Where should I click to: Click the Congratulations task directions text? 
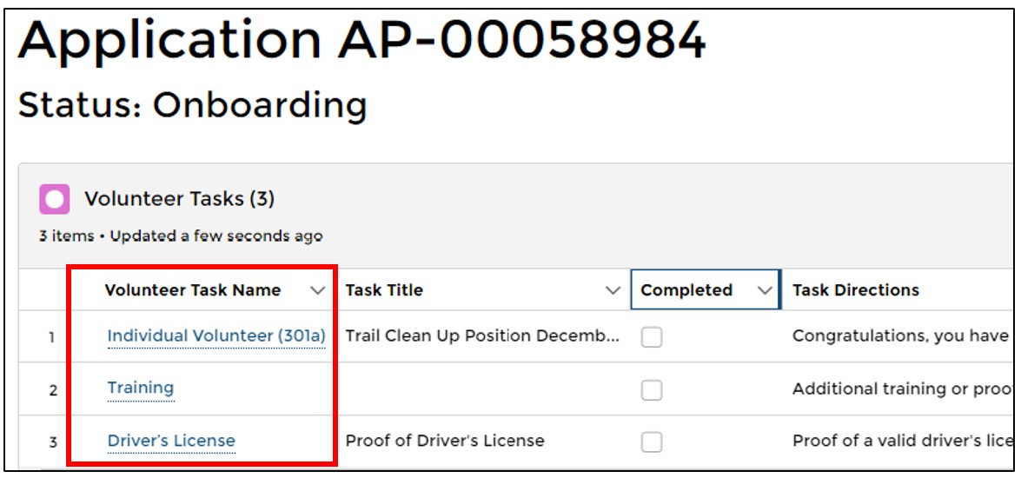pos(900,336)
